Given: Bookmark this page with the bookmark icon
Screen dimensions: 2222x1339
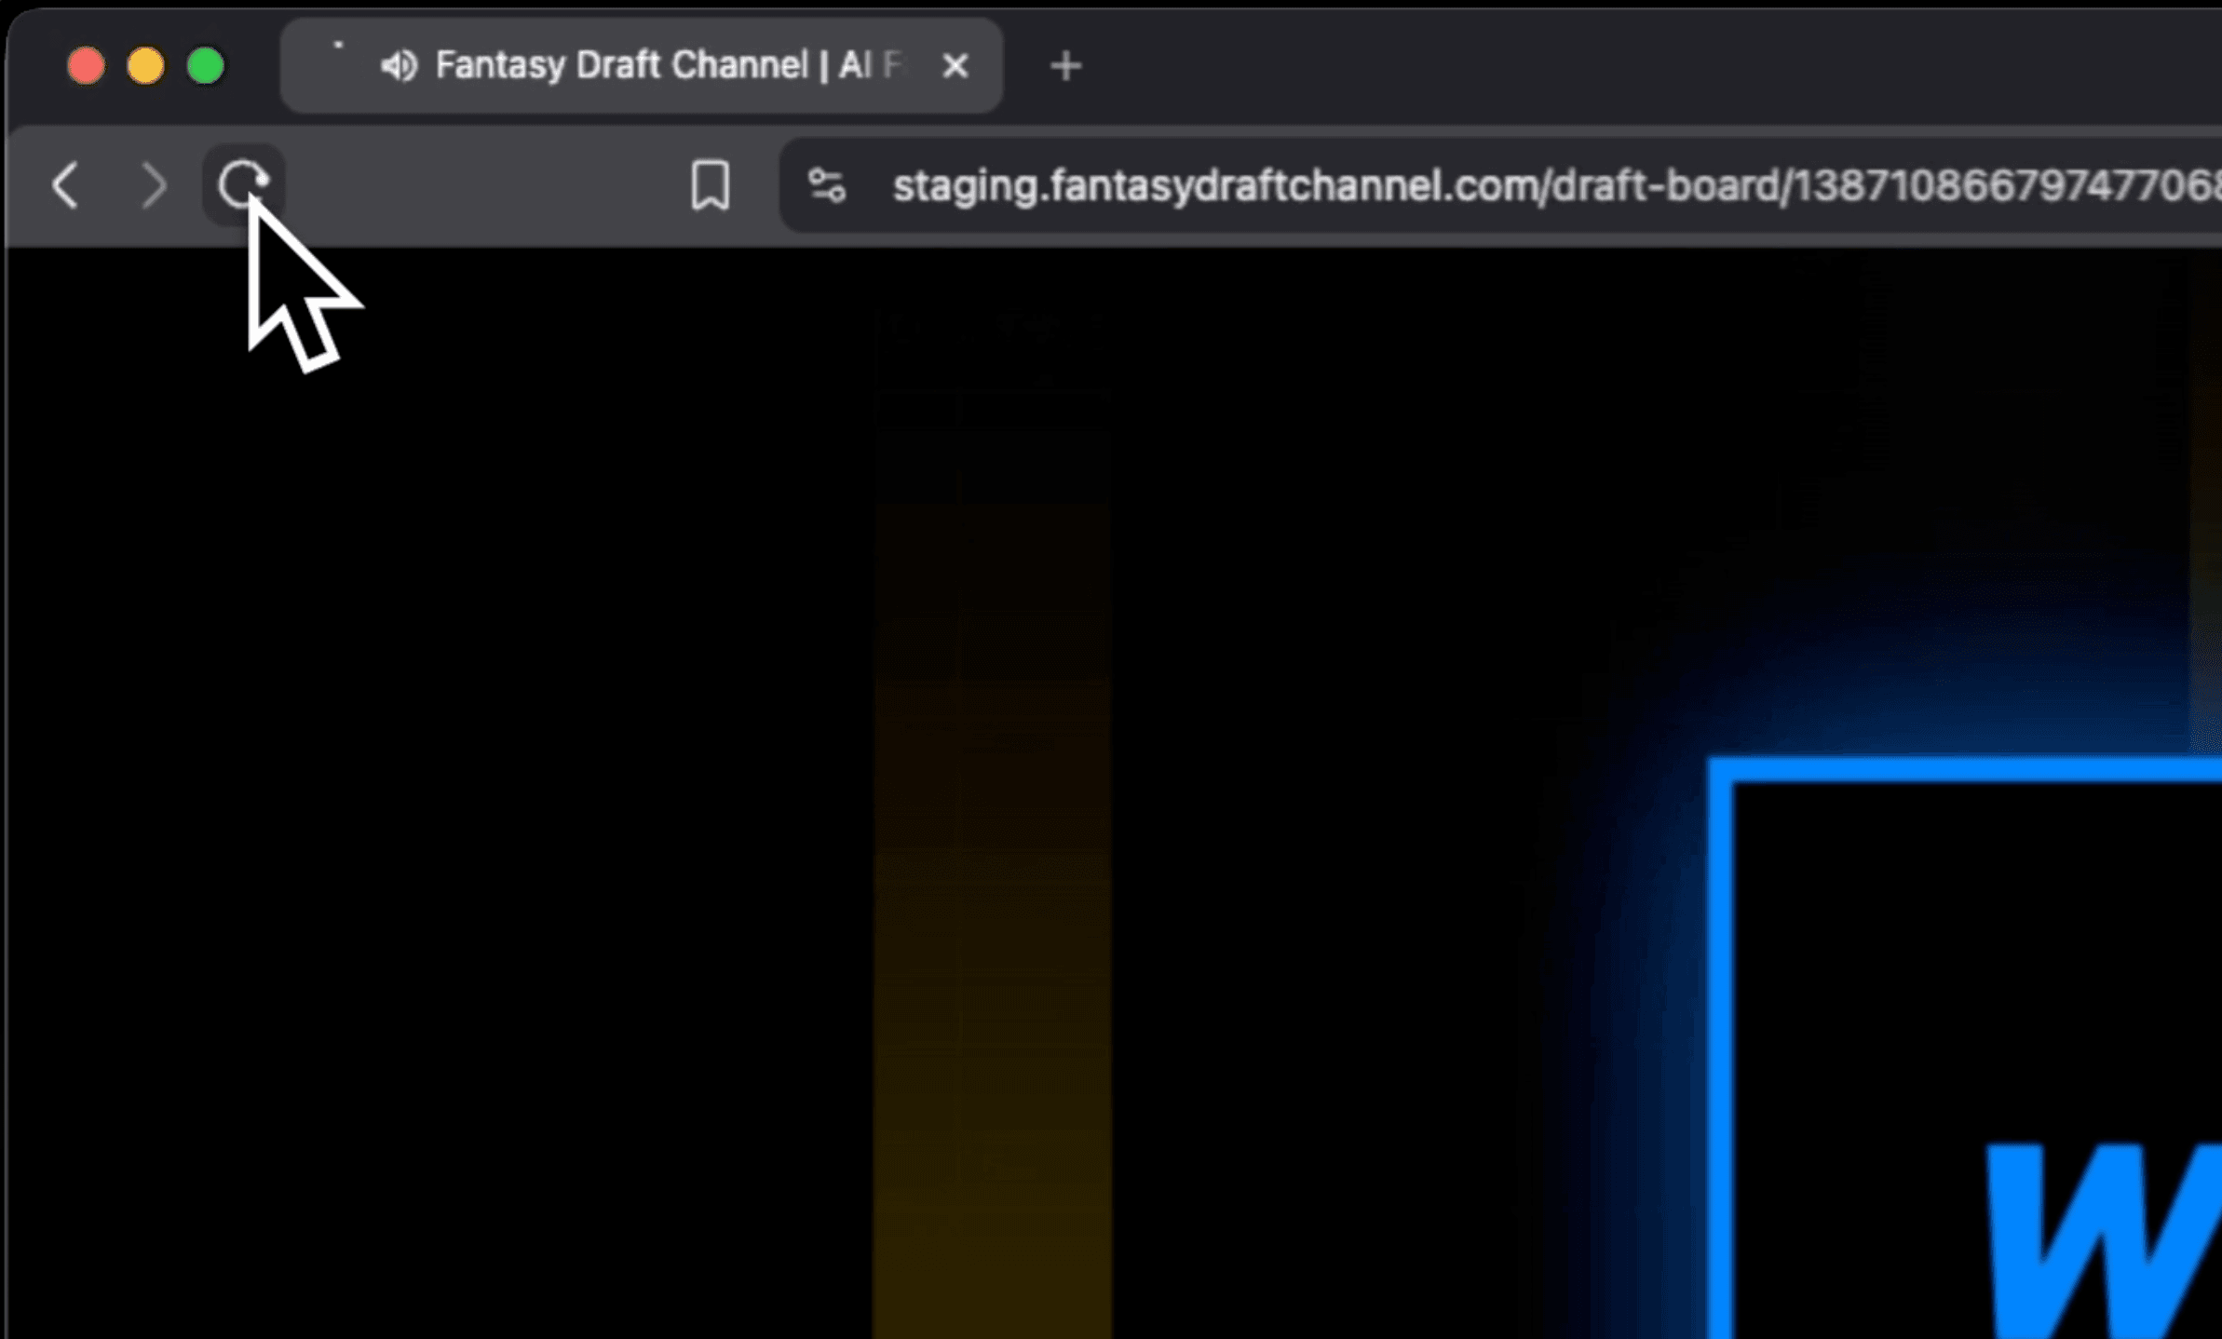Looking at the screenshot, I should pos(710,184).
